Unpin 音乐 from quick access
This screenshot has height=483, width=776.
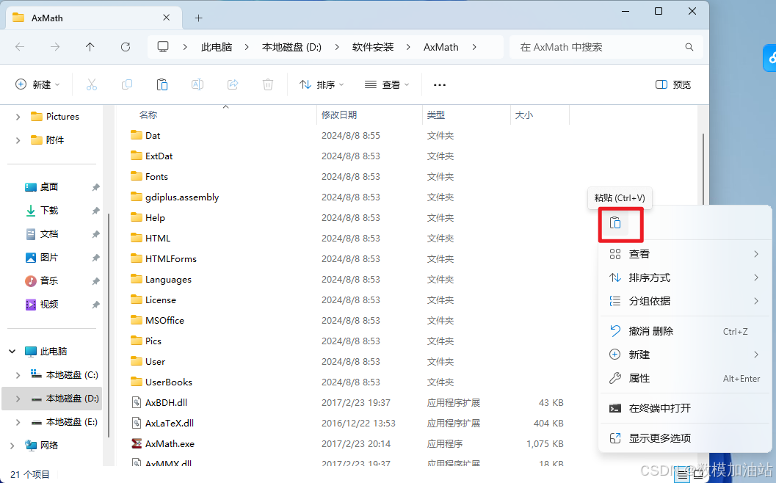pyautogui.click(x=95, y=281)
